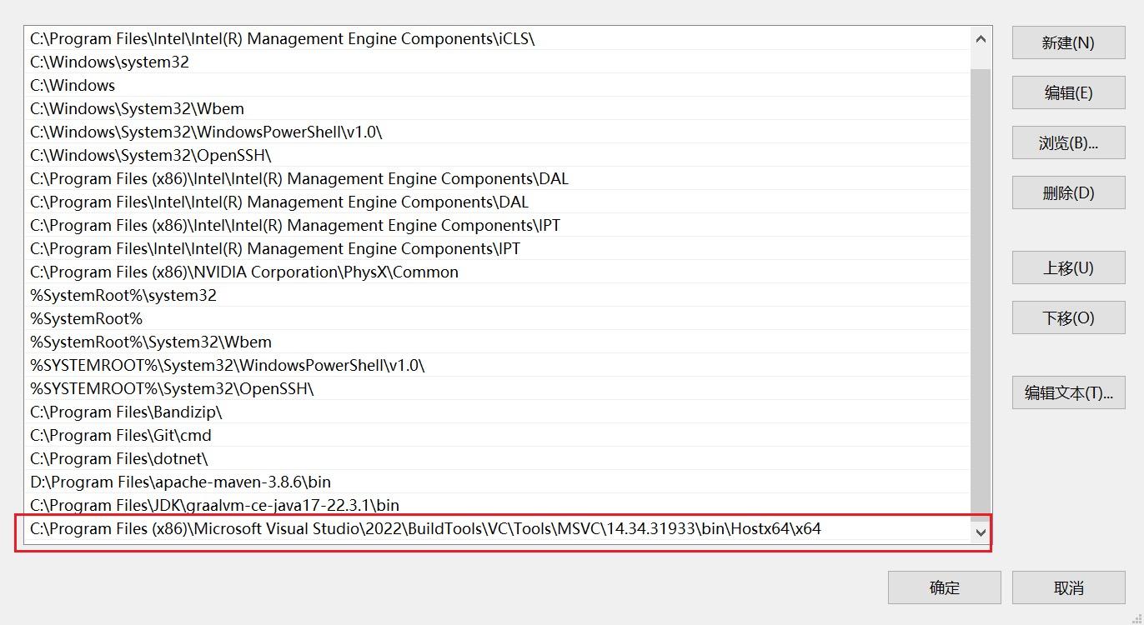Image resolution: width=1144 pixels, height=625 pixels.
Task: Select the highlighted Visual Studio BuildTools path
Action: click(x=425, y=528)
